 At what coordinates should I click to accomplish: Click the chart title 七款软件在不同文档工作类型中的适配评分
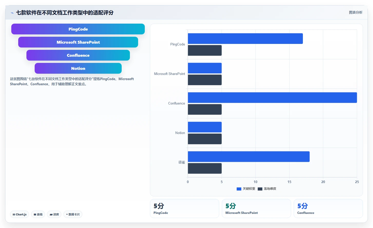pos(65,13)
